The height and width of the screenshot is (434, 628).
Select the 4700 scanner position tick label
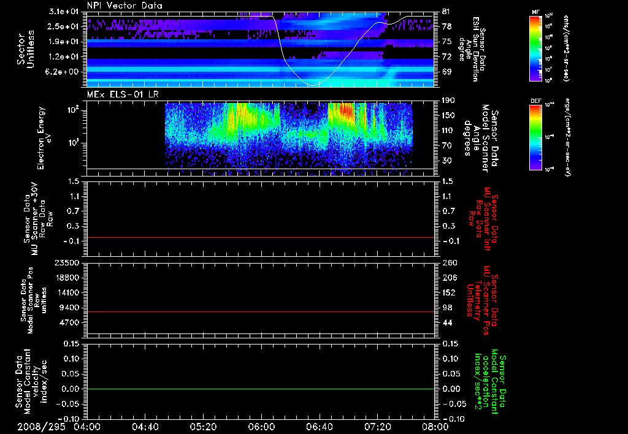(69, 322)
